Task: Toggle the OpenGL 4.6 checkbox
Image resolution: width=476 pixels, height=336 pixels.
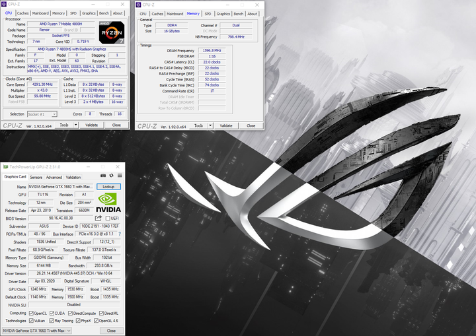Action: pos(96,321)
